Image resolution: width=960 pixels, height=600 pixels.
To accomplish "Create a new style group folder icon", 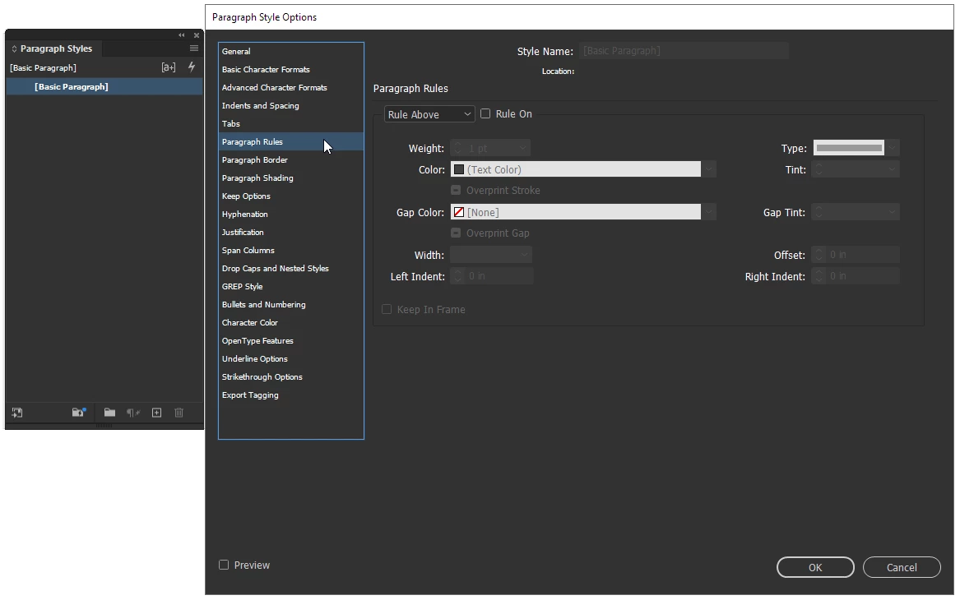I will pyautogui.click(x=109, y=413).
